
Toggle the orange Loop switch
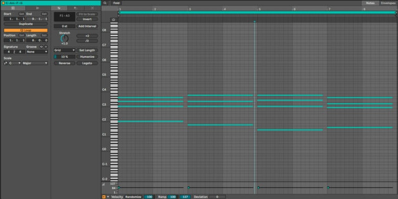[26, 30]
